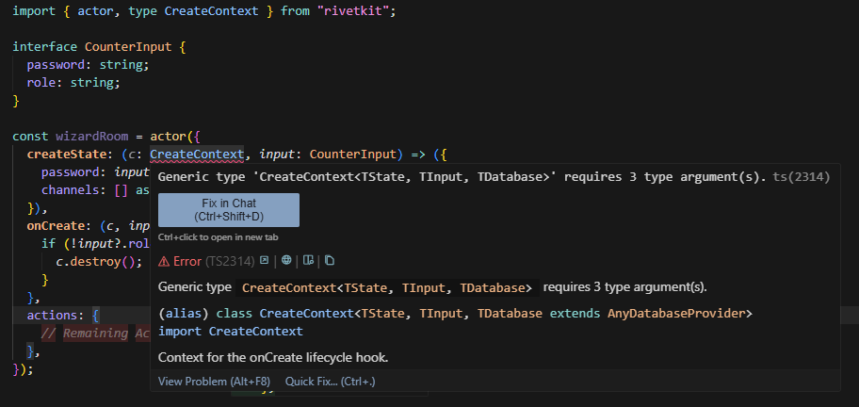Click 'import CreateContext' text in tooltip
This screenshot has height=407, width=859.
click(231, 331)
